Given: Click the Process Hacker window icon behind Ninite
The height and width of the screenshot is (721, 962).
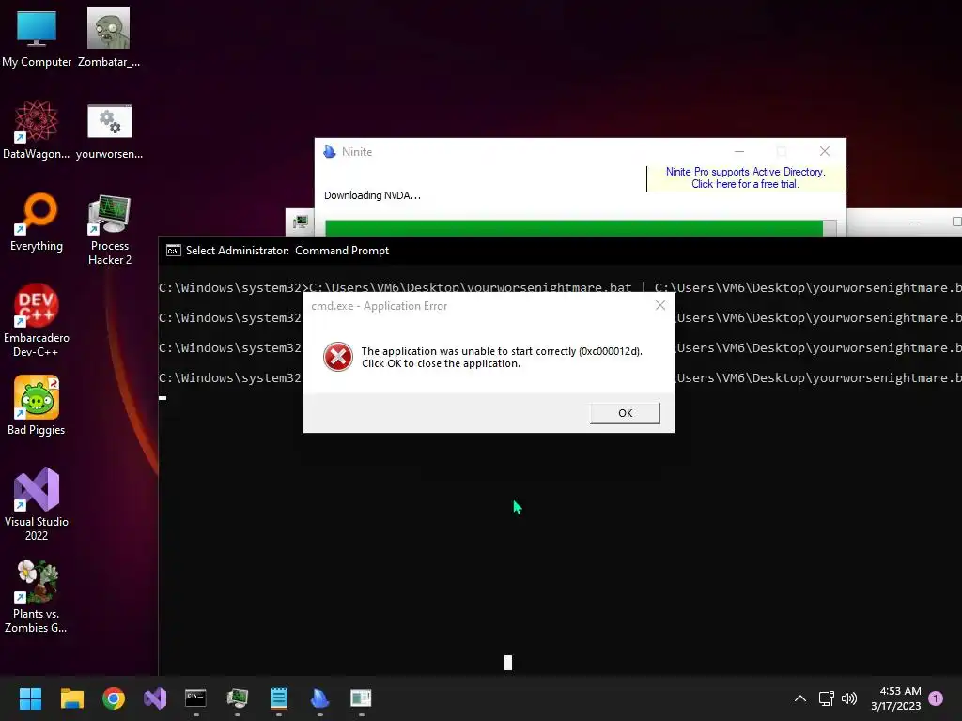Looking at the screenshot, I should [x=301, y=222].
